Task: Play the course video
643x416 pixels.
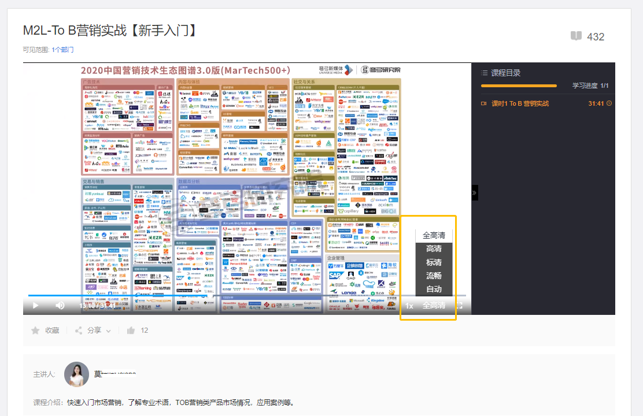Action: tap(36, 305)
